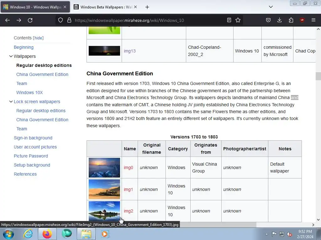
Task: Open the uBlock Origin extension
Action: pos(302,20)
